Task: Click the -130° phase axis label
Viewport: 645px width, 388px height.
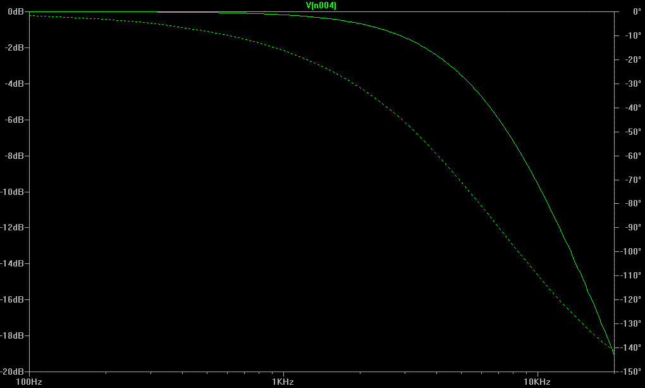Action: 631,323
